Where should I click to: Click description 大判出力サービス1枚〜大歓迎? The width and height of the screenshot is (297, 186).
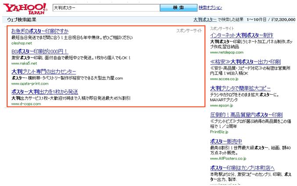click(x=71, y=98)
